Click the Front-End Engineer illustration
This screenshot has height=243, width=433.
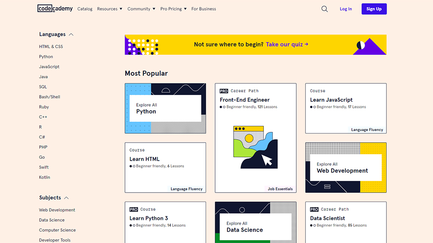point(255,147)
